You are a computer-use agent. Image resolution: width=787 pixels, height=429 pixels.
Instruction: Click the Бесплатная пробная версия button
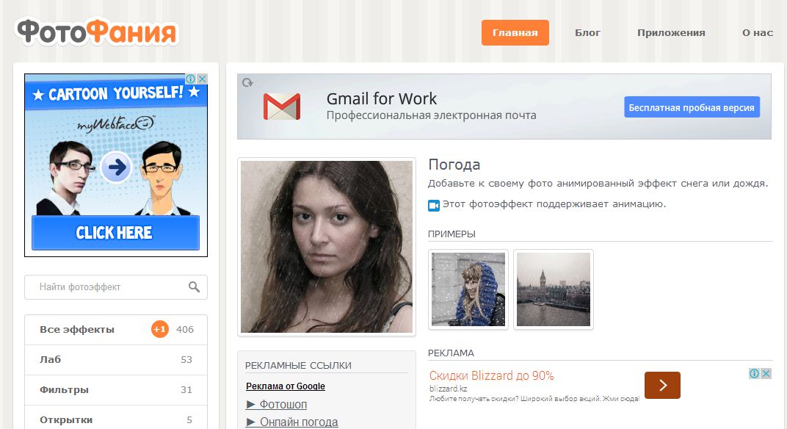[692, 107]
